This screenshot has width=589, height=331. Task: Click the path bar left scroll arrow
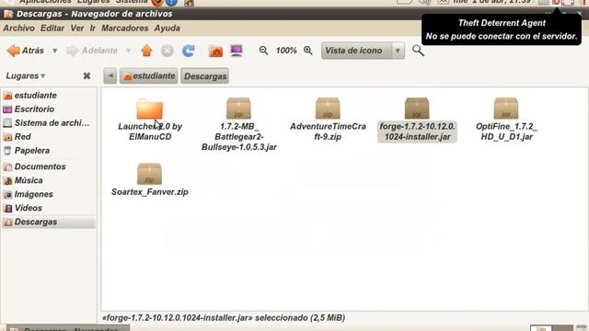point(110,75)
